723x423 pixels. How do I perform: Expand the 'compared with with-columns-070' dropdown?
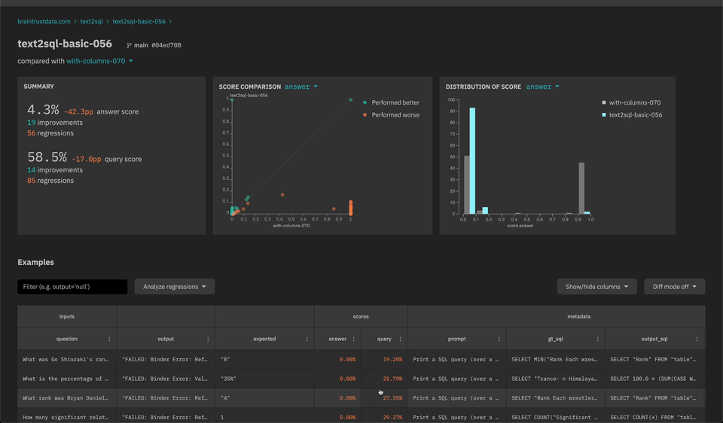tap(99, 61)
